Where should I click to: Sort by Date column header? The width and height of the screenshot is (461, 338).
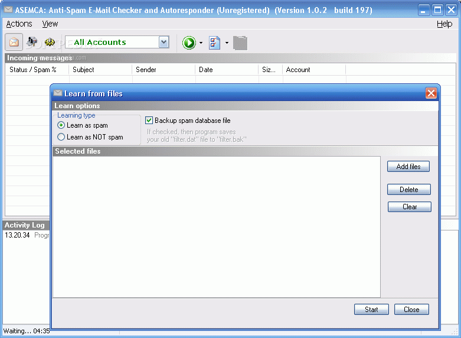227,70
